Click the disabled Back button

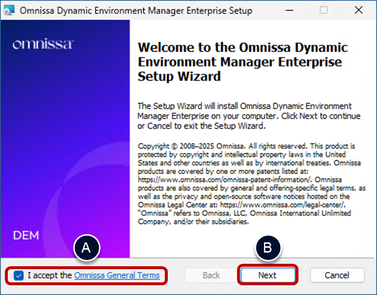211,275
